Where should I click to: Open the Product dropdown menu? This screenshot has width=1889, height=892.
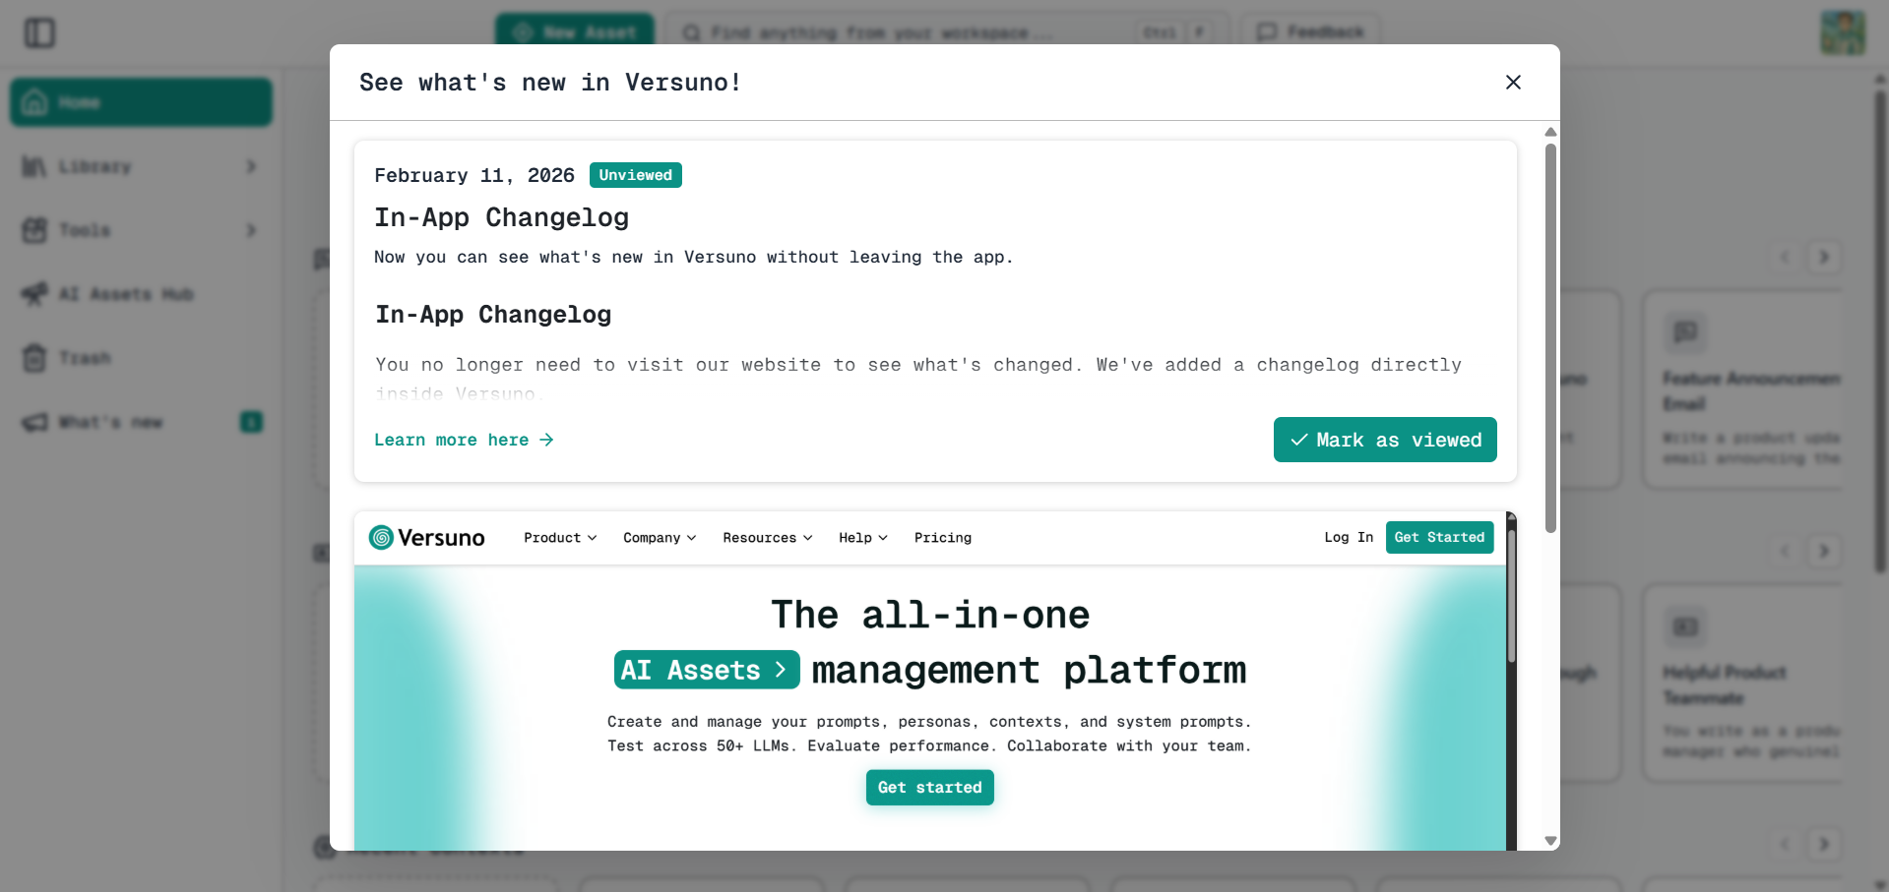(560, 538)
